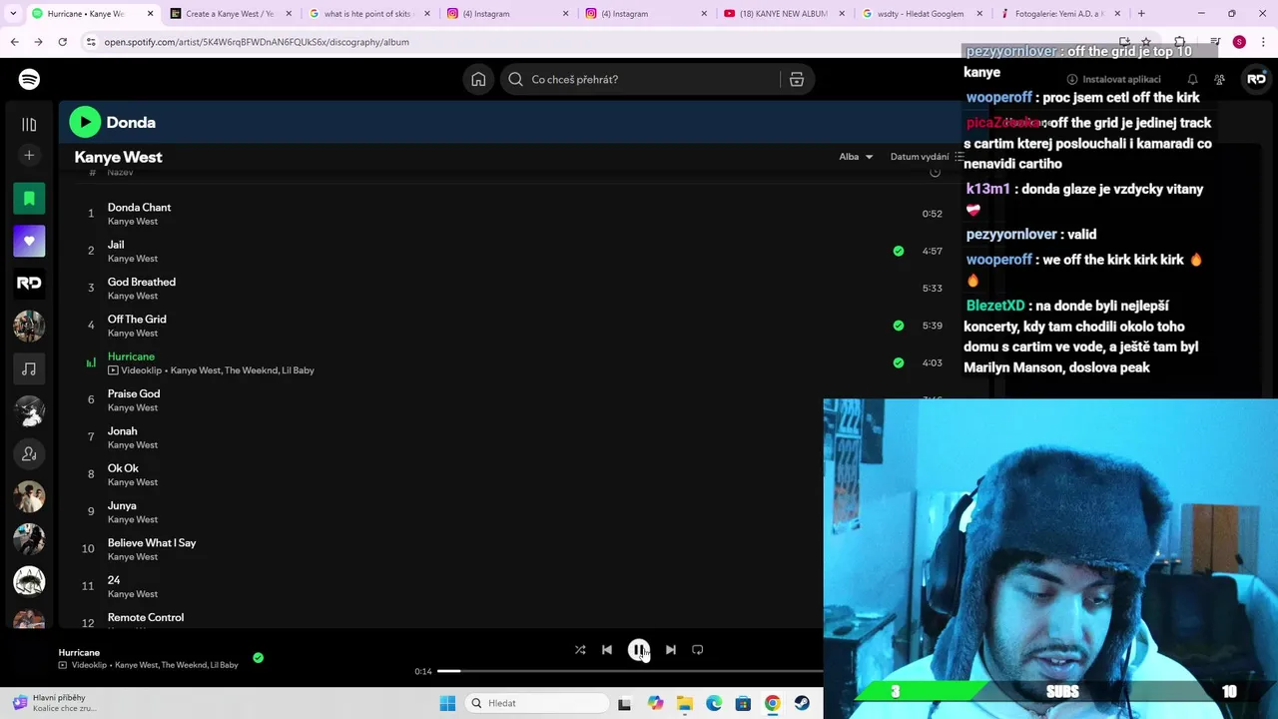The width and height of the screenshot is (1278, 719).
Task: Toggle repeat in the player bar
Action: 698,649
